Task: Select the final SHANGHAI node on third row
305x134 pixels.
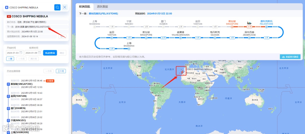Action: coord(129,49)
